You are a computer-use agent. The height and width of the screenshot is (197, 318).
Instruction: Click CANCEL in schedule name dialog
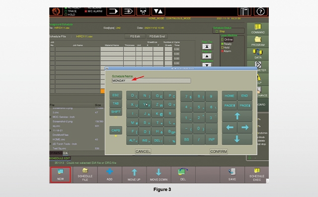point(143,152)
